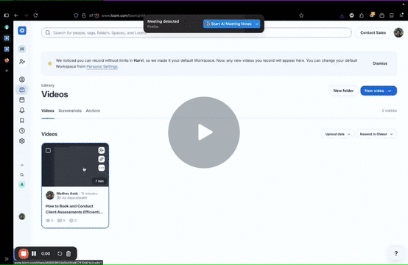This screenshot has height=265, width=408.
Task: Open the Settings gear in the sidebar
Action: click(x=22, y=141)
